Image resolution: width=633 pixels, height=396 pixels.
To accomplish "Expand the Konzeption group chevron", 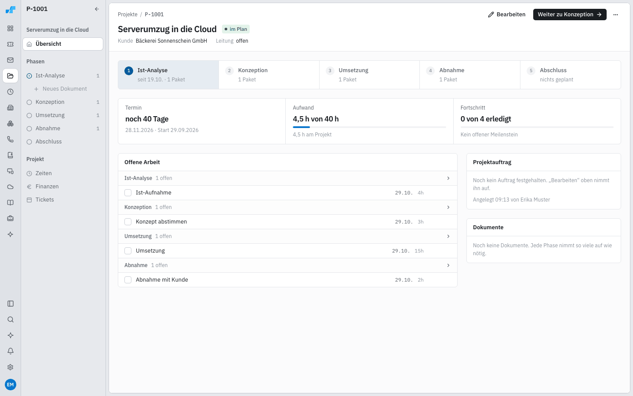I will click(x=448, y=207).
